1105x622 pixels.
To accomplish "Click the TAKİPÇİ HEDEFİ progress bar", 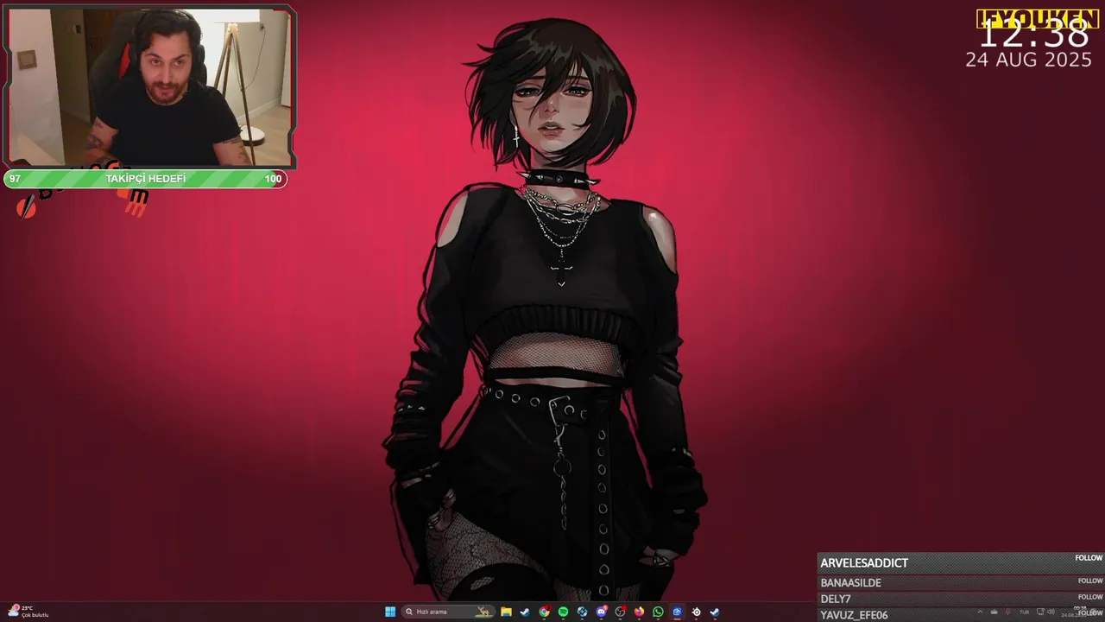I will (x=145, y=179).
